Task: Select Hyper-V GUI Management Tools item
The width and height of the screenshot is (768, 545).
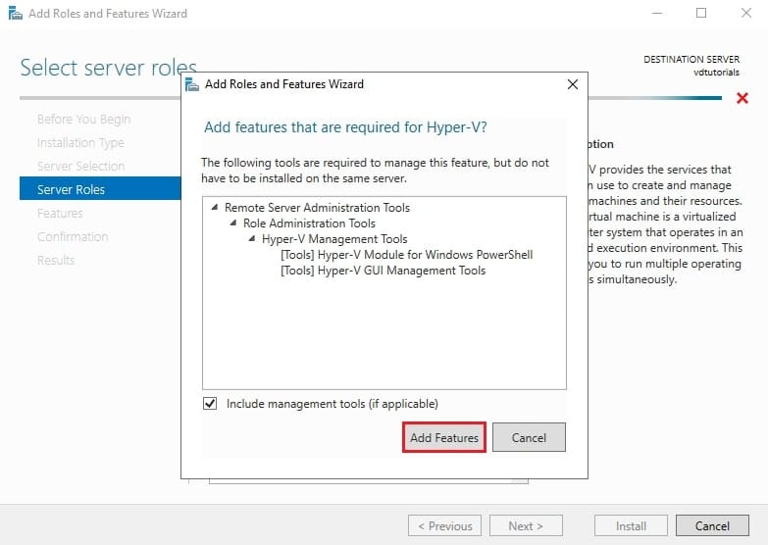Action: 384,271
